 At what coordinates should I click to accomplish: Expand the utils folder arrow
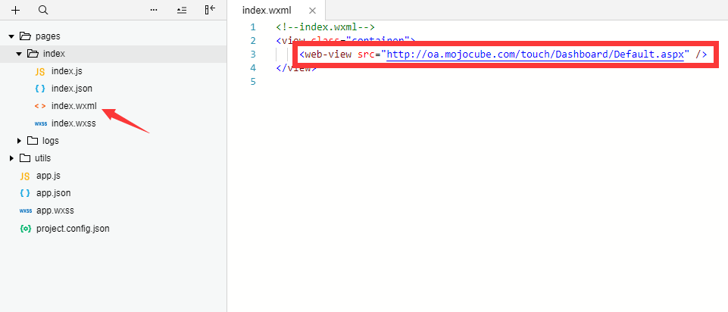[x=11, y=158]
